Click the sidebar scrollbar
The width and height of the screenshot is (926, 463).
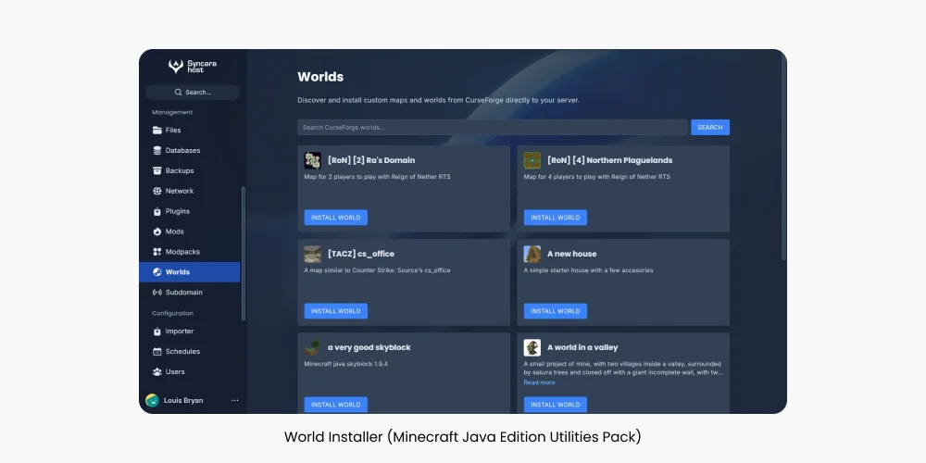pyautogui.click(x=244, y=254)
